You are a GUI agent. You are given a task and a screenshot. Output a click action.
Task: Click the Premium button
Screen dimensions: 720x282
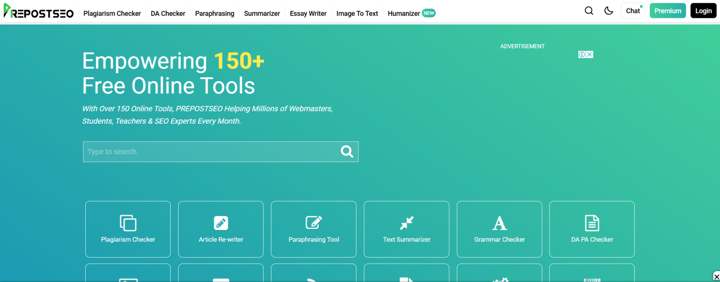667,10
